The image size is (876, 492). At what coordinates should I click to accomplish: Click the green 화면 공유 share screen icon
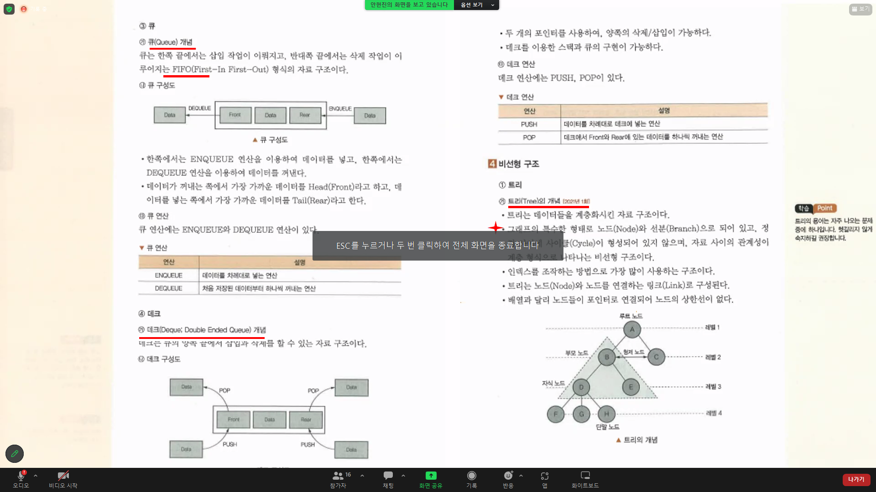[431, 476]
